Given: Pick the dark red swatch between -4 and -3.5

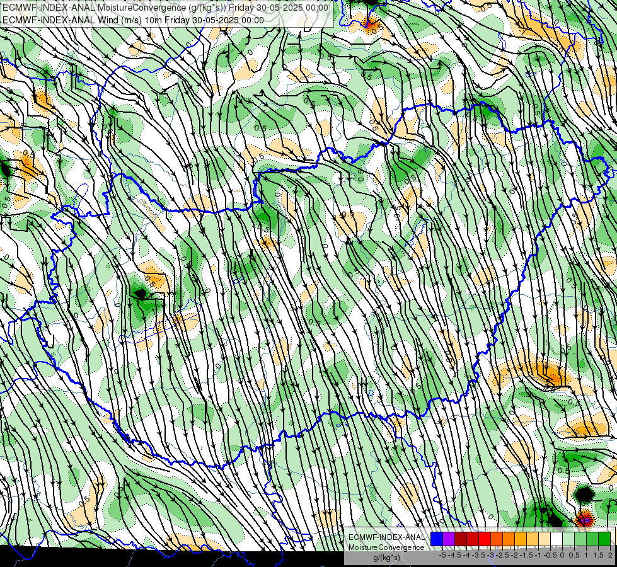Looking at the screenshot, I should tap(473, 539).
